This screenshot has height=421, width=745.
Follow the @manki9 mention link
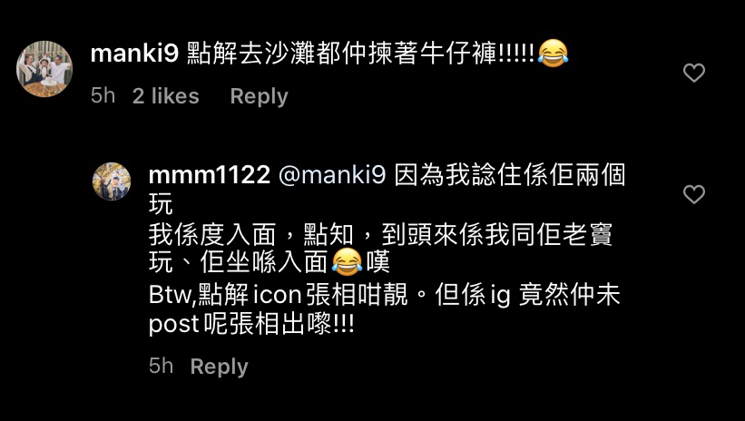[x=332, y=175]
